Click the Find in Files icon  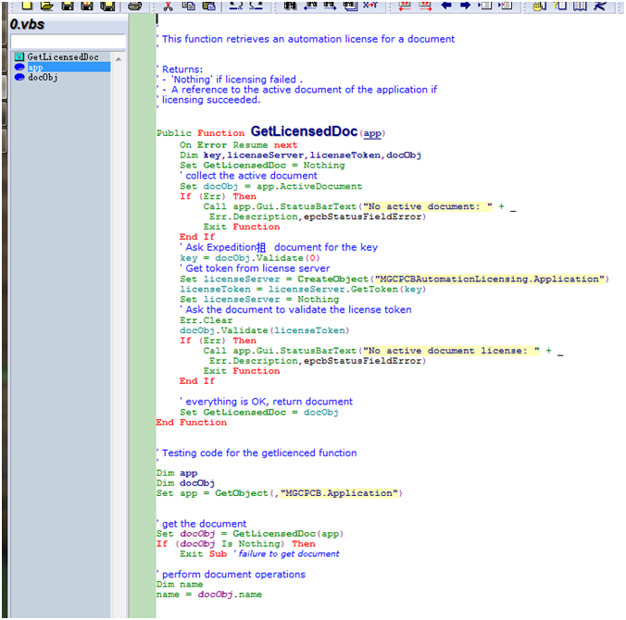pyautogui.click(x=350, y=6)
